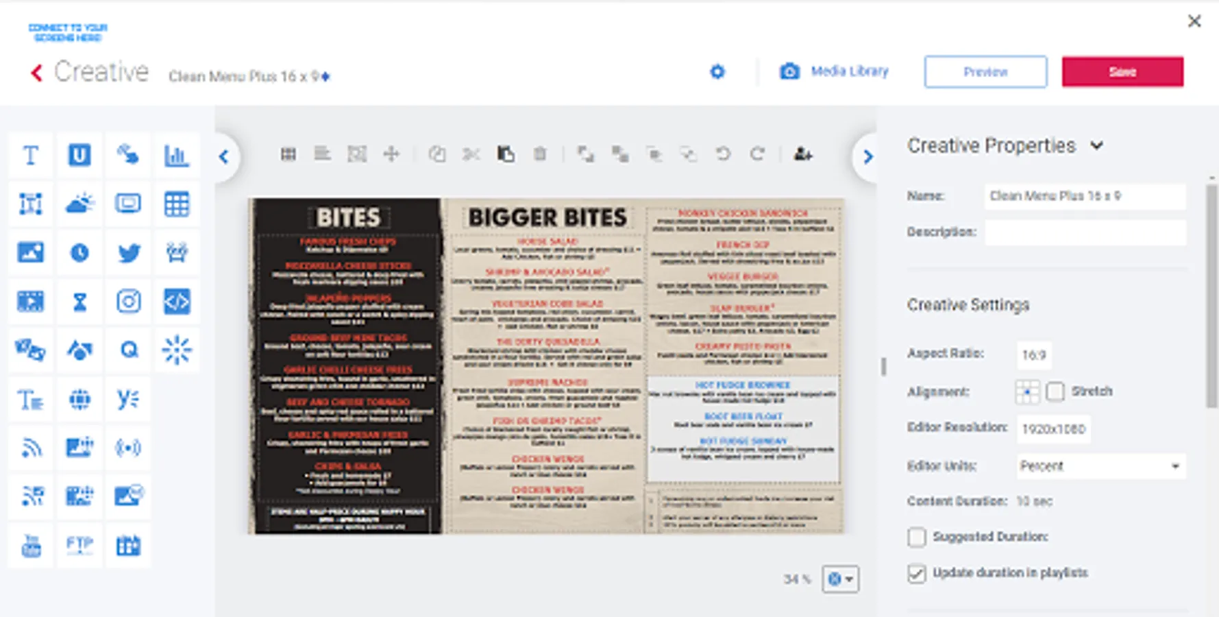Check the Suggested Duration box
The image size is (1219, 617).
(x=916, y=537)
